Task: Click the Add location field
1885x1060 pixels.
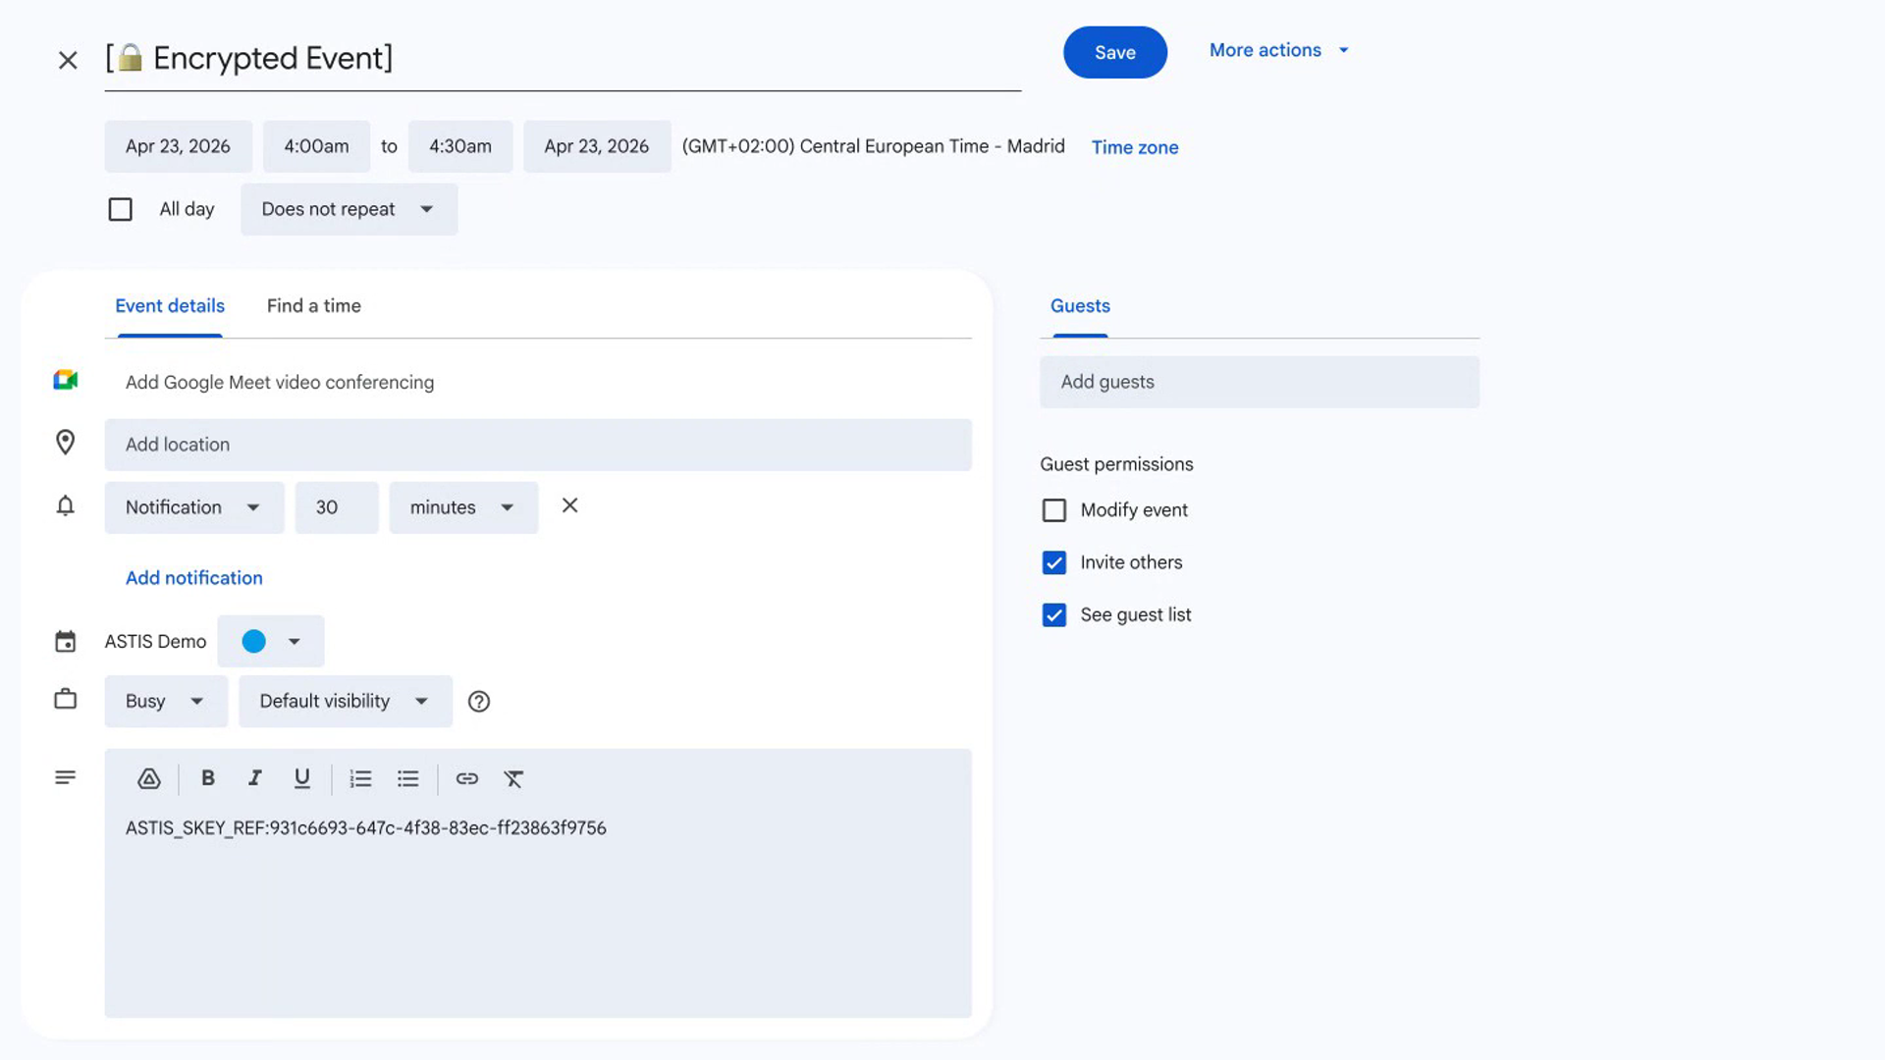Action: (538, 445)
